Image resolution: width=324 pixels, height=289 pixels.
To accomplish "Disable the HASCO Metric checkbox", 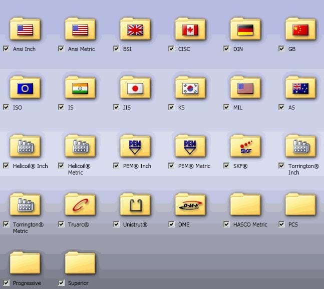I will tap(226, 224).
